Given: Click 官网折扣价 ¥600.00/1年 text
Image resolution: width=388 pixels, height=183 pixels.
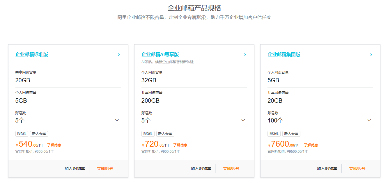Looking at the screenshot, I should 35,152.
